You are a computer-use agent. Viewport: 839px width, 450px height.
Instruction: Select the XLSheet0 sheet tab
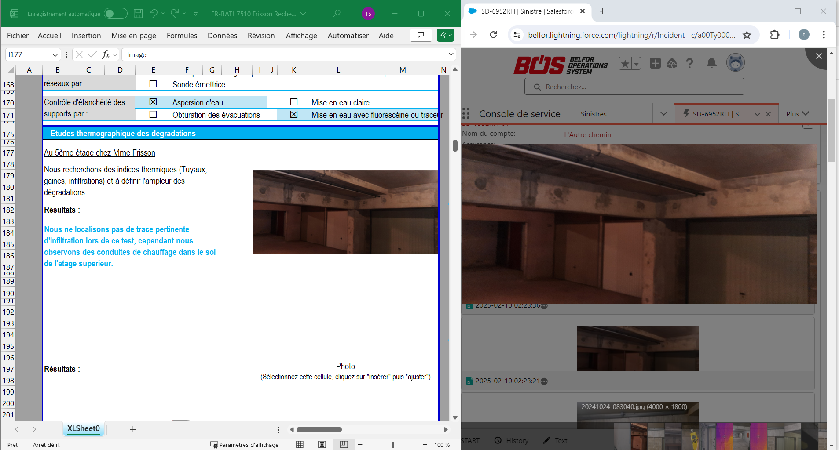[x=84, y=428]
